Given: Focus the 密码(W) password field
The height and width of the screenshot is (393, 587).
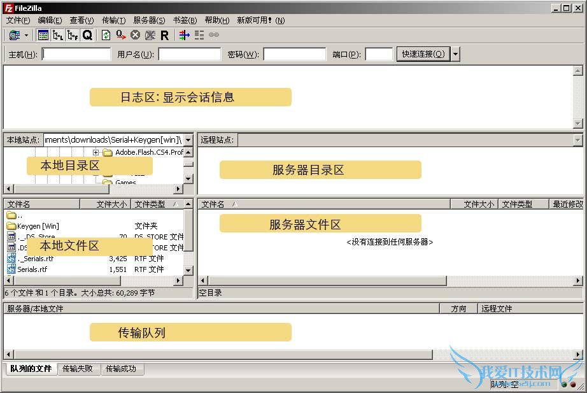Looking at the screenshot, I should pos(295,54).
